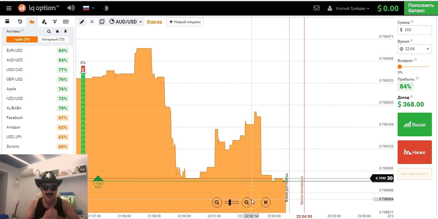The height and width of the screenshot is (219, 438).
Task: Select the Золото asset row
Action: point(38,147)
